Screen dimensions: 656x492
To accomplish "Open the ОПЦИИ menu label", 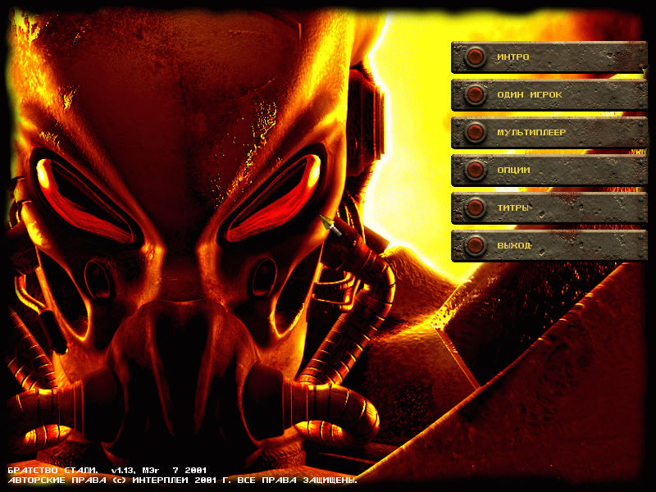I will 513,171.
